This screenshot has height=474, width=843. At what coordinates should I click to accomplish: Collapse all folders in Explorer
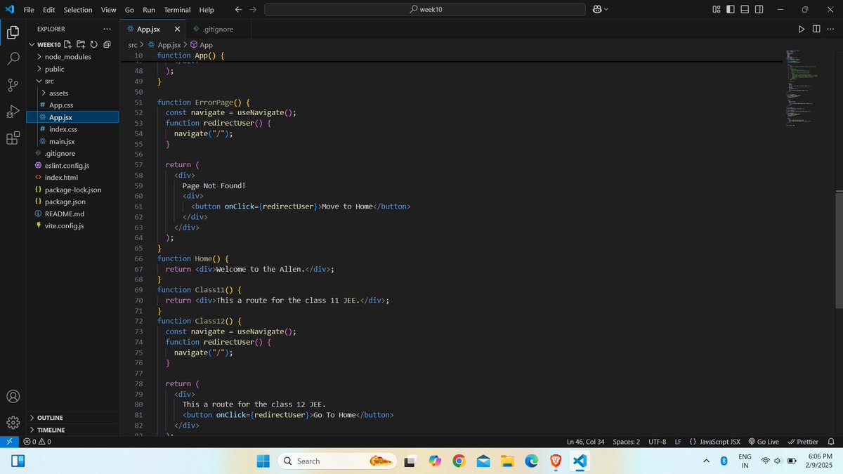click(106, 44)
